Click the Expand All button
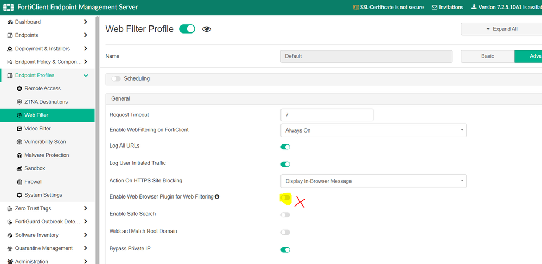Viewport: 542px width, 264px height. pos(501,29)
